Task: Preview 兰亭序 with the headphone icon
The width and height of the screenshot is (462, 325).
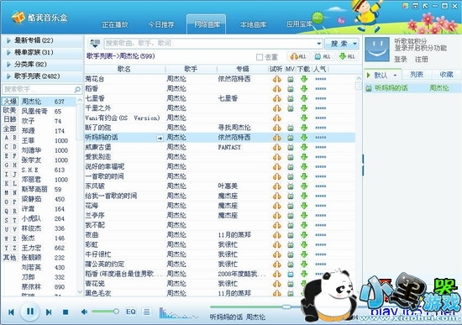Action: [x=276, y=215]
